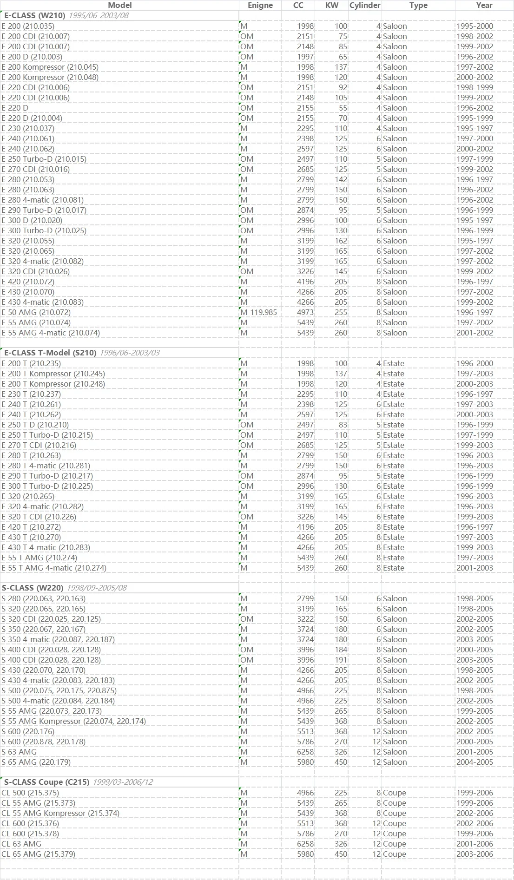This screenshot has height=880, width=514.
Task: Select the Model column header
Action: tap(119, 5)
